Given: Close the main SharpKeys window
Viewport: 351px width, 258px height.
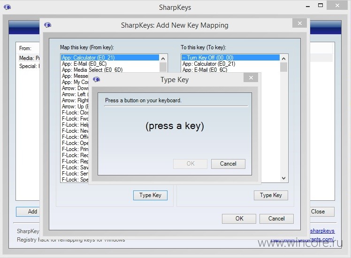Looking at the screenshot, I should pos(337,5).
